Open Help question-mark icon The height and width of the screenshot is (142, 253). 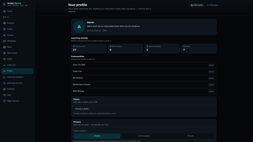[4, 95]
